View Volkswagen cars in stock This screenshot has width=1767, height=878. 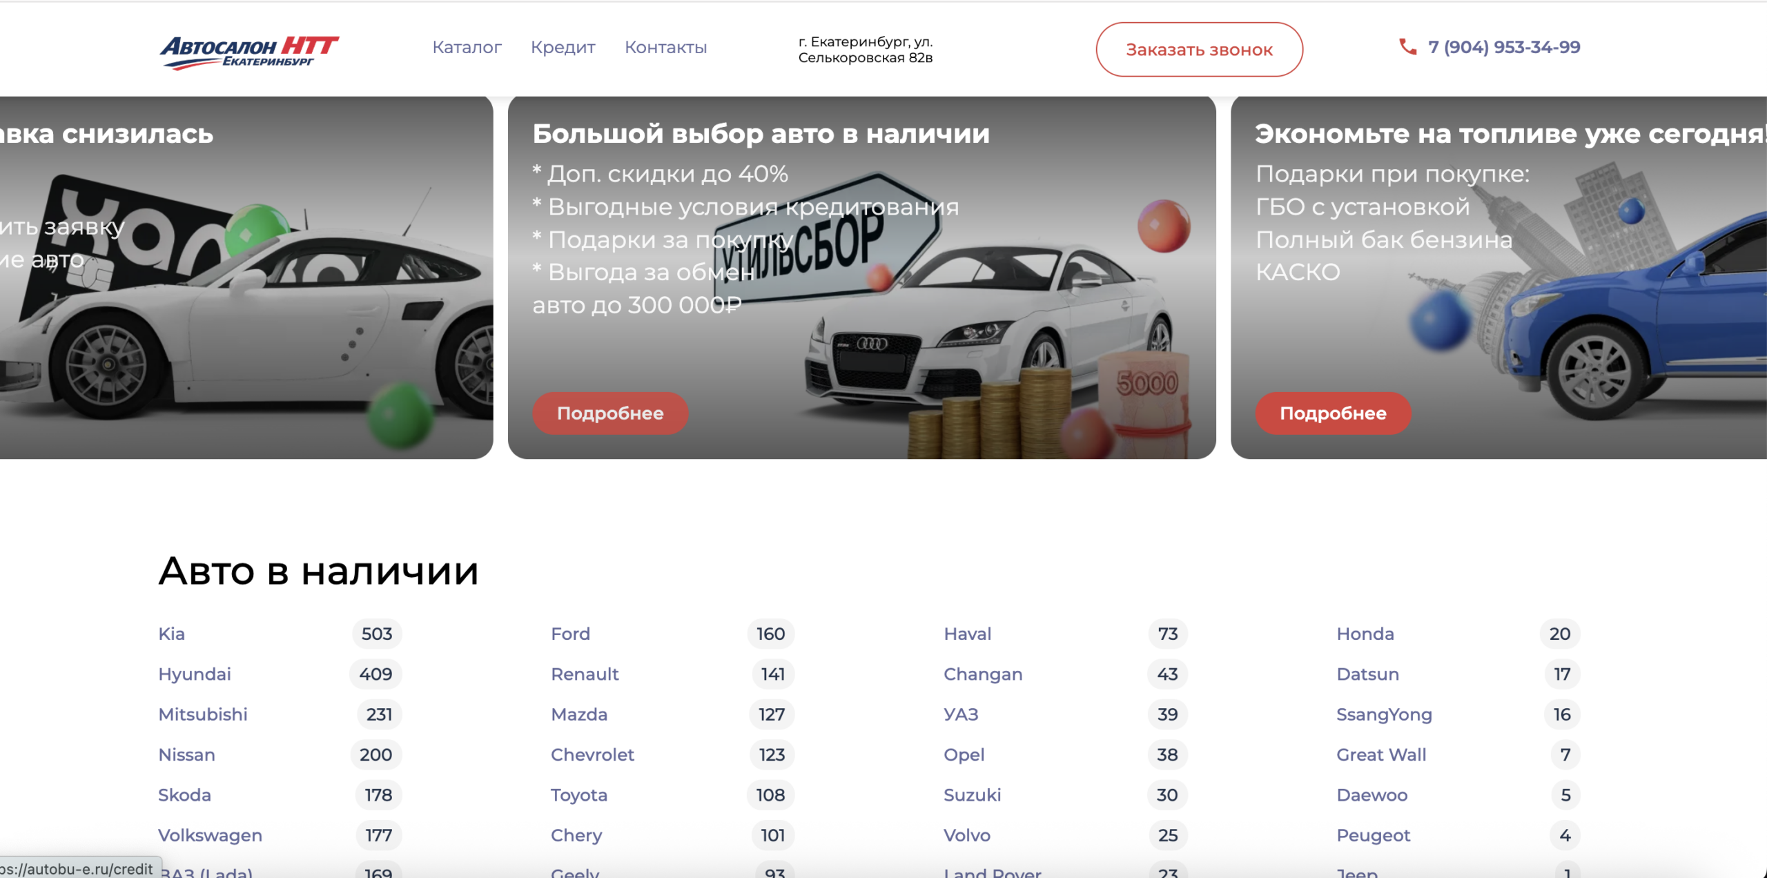(x=211, y=835)
